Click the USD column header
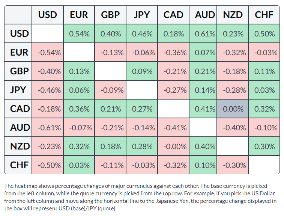Viewport: 284px width, 216px height. tap(48, 15)
